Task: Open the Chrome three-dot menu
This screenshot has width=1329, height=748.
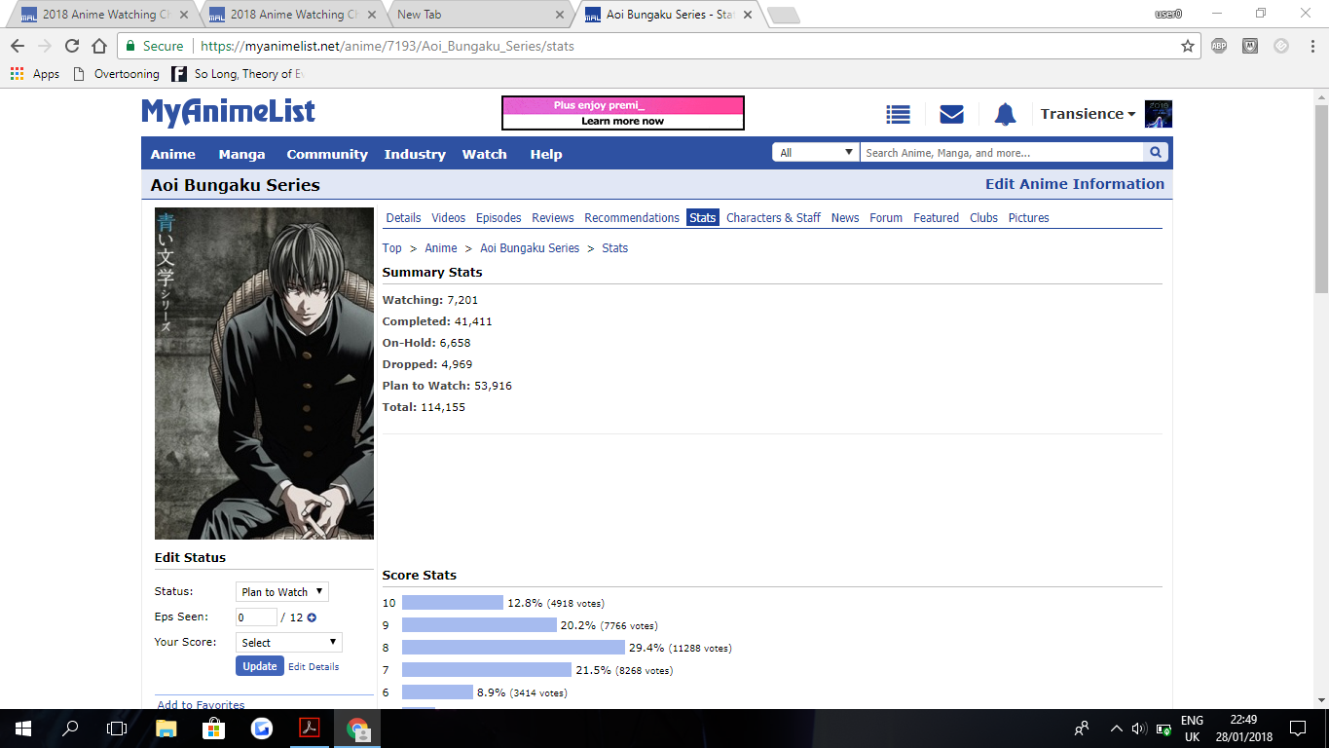Action: (1311, 46)
